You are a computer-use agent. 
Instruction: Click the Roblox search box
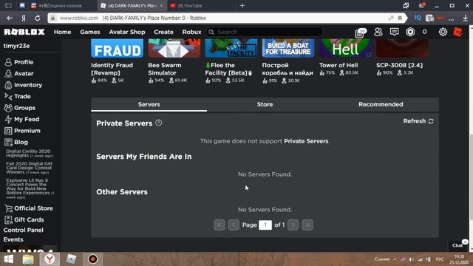click(265, 32)
